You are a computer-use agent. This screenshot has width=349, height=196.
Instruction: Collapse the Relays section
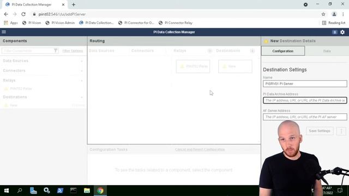pyautogui.click(x=82, y=81)
